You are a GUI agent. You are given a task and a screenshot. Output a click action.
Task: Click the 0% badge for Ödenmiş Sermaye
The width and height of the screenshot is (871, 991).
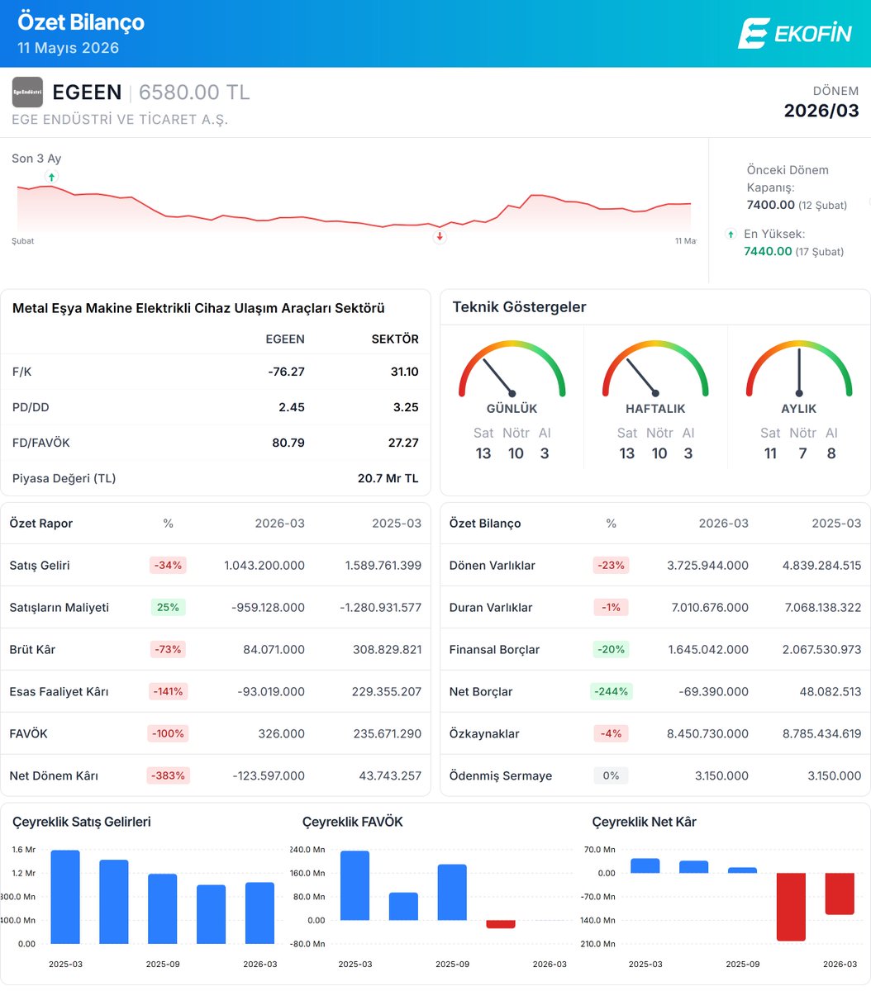coord(611,775)
